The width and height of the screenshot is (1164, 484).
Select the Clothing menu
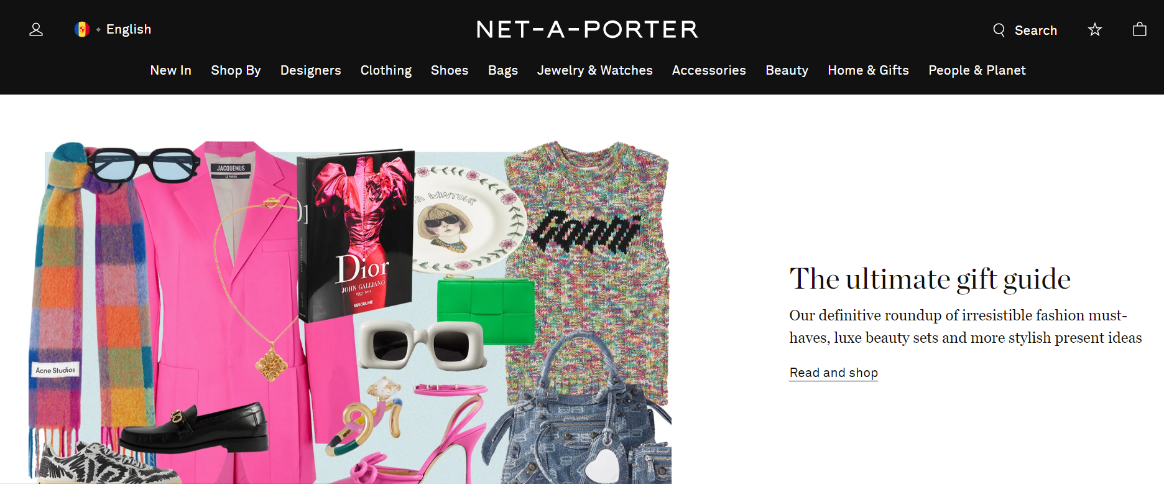click(x=386, y=70)
